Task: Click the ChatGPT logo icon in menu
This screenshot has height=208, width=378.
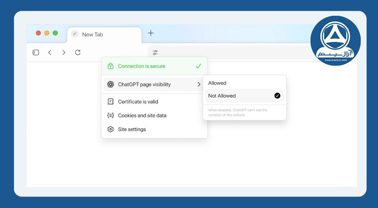Action: [x=111, y=85]
